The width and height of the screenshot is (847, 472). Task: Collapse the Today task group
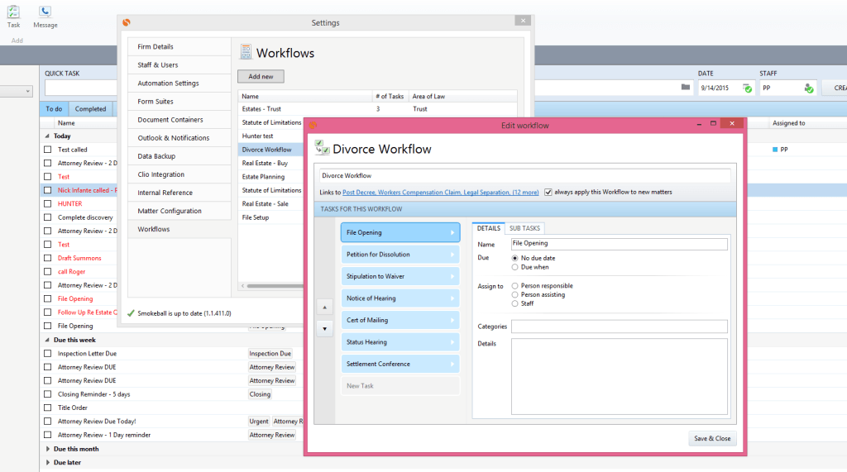click(x=47, y=136)
